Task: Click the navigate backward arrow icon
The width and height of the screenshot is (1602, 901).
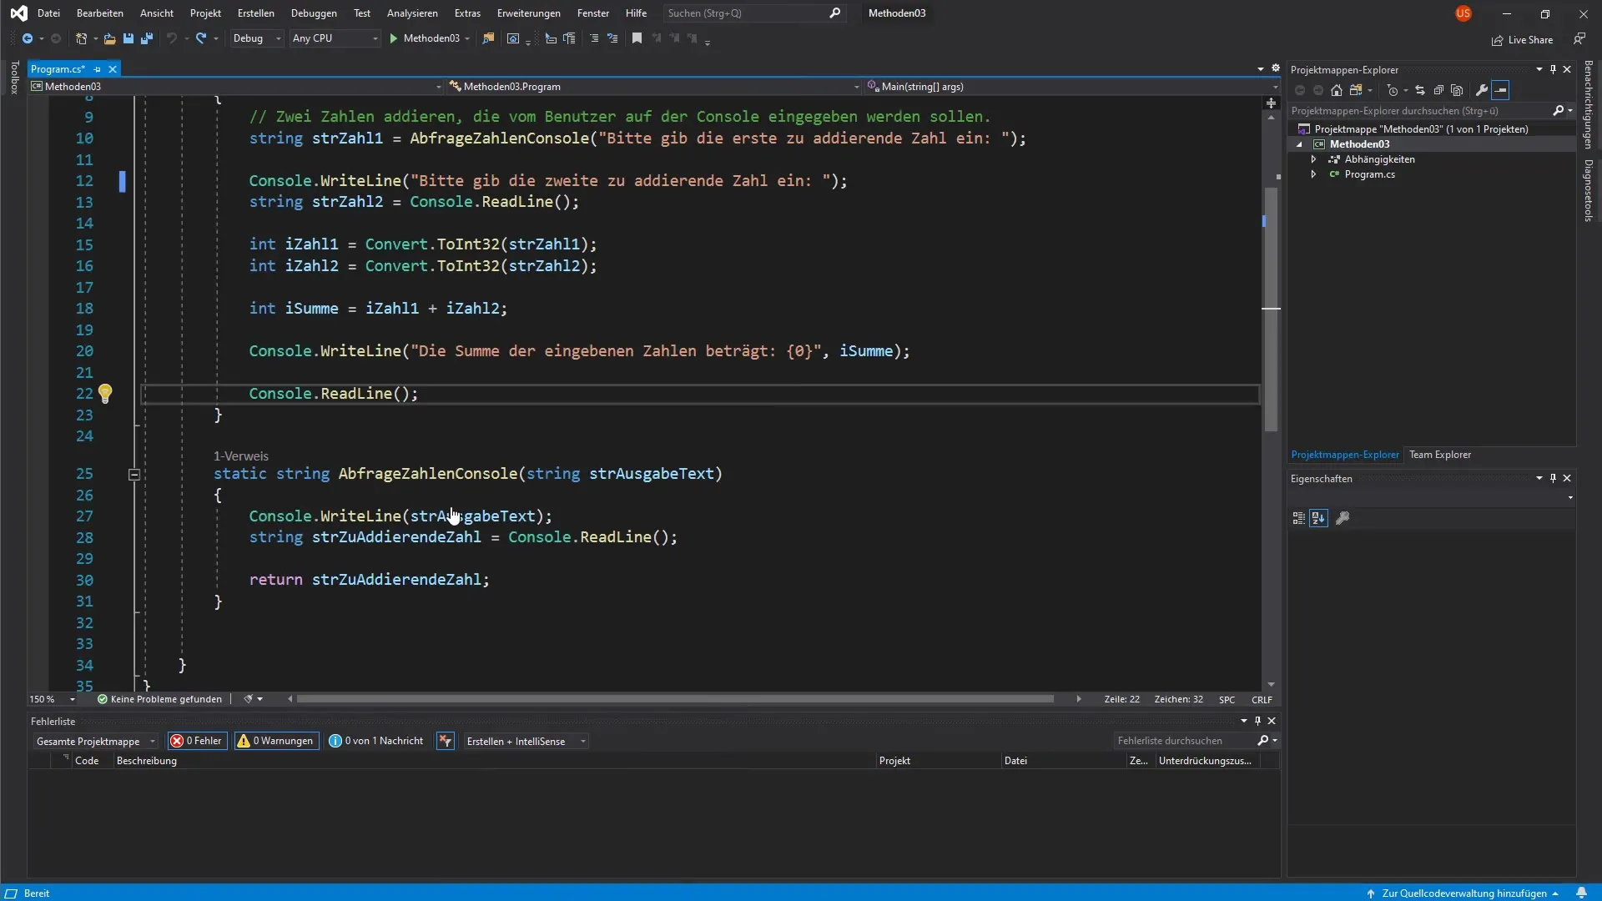Action: [28, 38]
